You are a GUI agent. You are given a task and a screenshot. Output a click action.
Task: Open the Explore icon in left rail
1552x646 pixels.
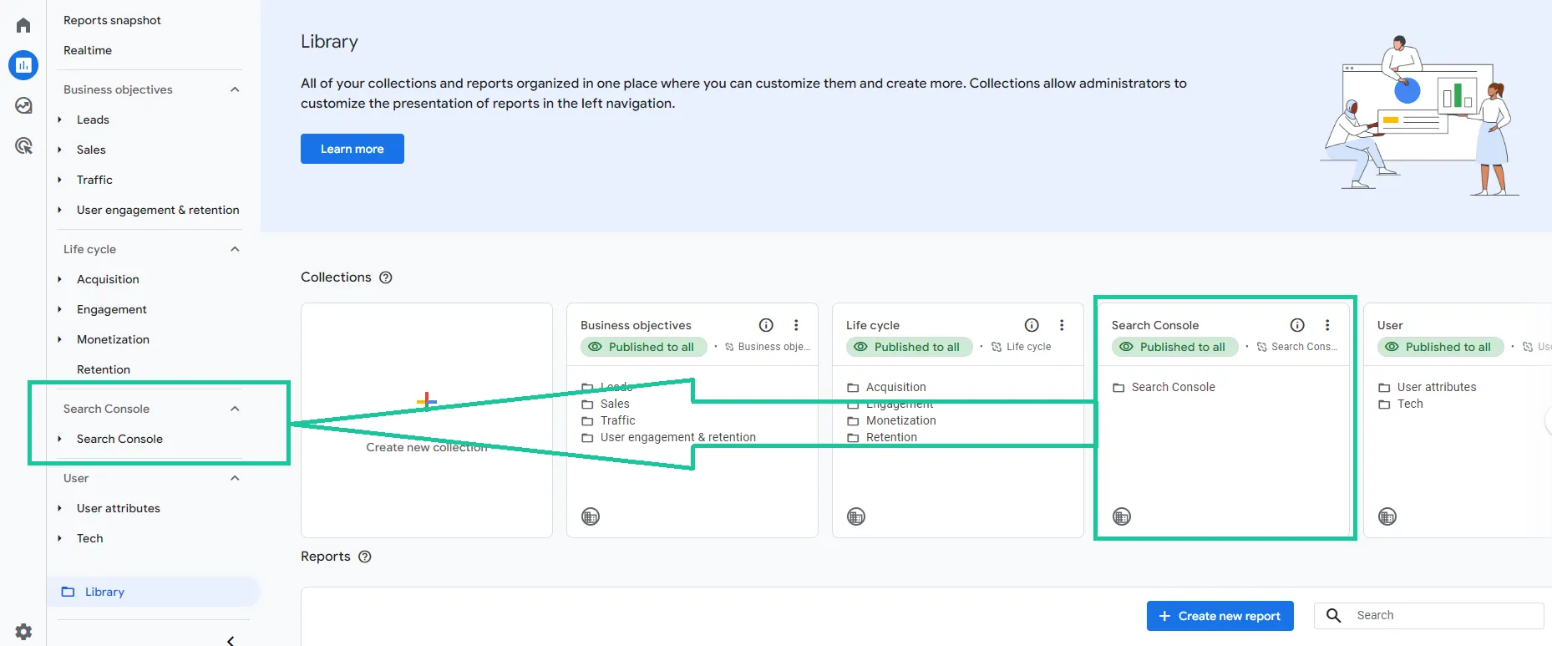point(23,105)
